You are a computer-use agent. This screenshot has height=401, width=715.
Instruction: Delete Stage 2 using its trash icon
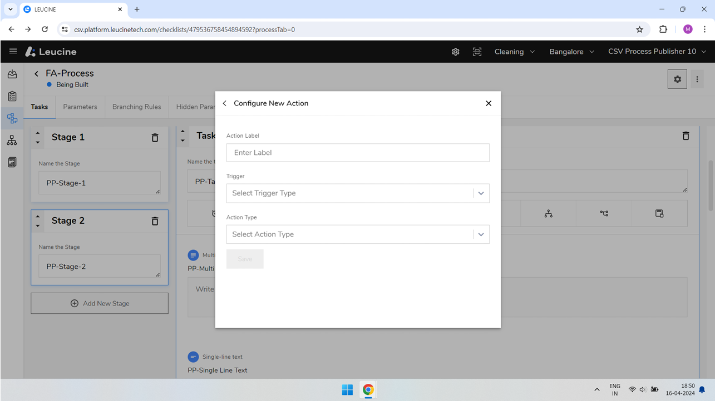(155, 220)
